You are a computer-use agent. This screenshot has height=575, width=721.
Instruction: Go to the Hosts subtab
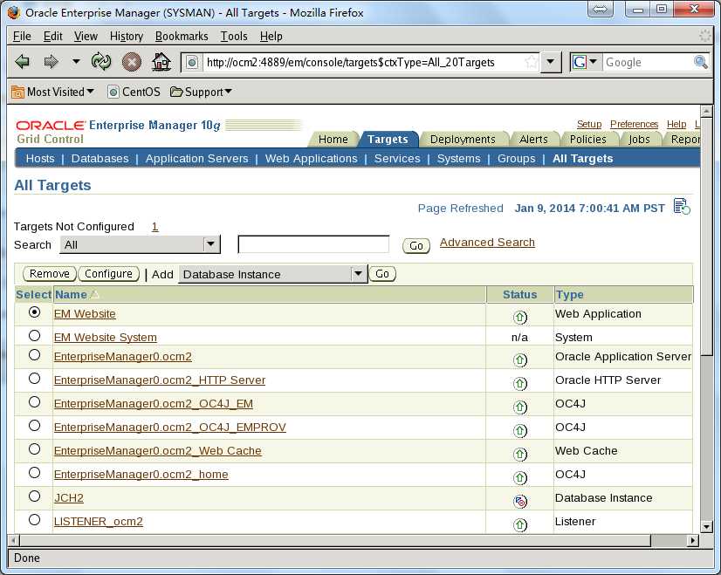pos(40,159)
